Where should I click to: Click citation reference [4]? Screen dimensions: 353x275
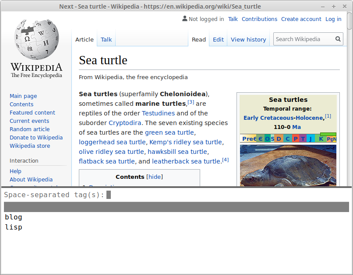tap(226, 160)
